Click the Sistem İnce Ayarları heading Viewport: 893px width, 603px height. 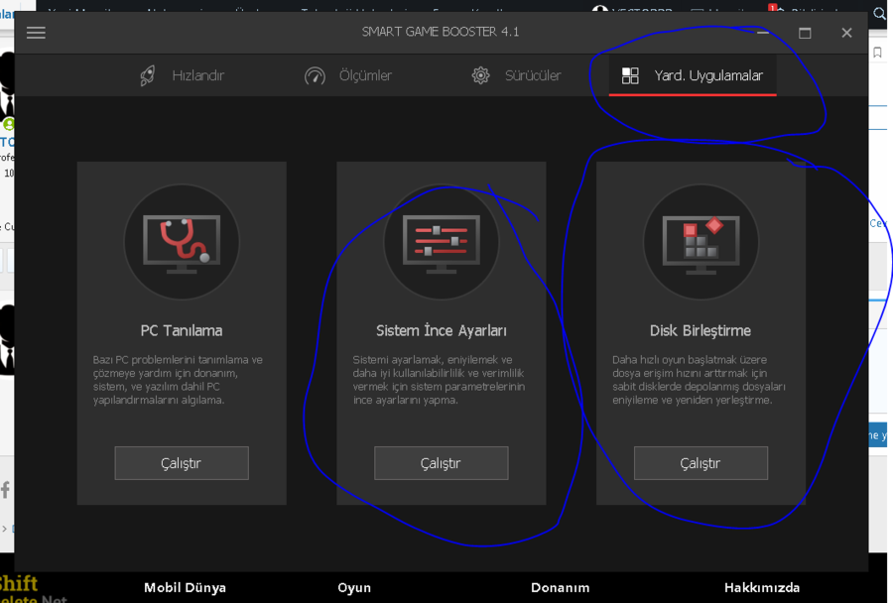[442, 331]
